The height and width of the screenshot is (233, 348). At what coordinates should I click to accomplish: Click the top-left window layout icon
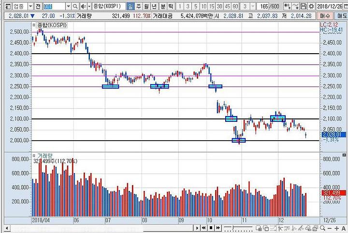tap(8, 6)
